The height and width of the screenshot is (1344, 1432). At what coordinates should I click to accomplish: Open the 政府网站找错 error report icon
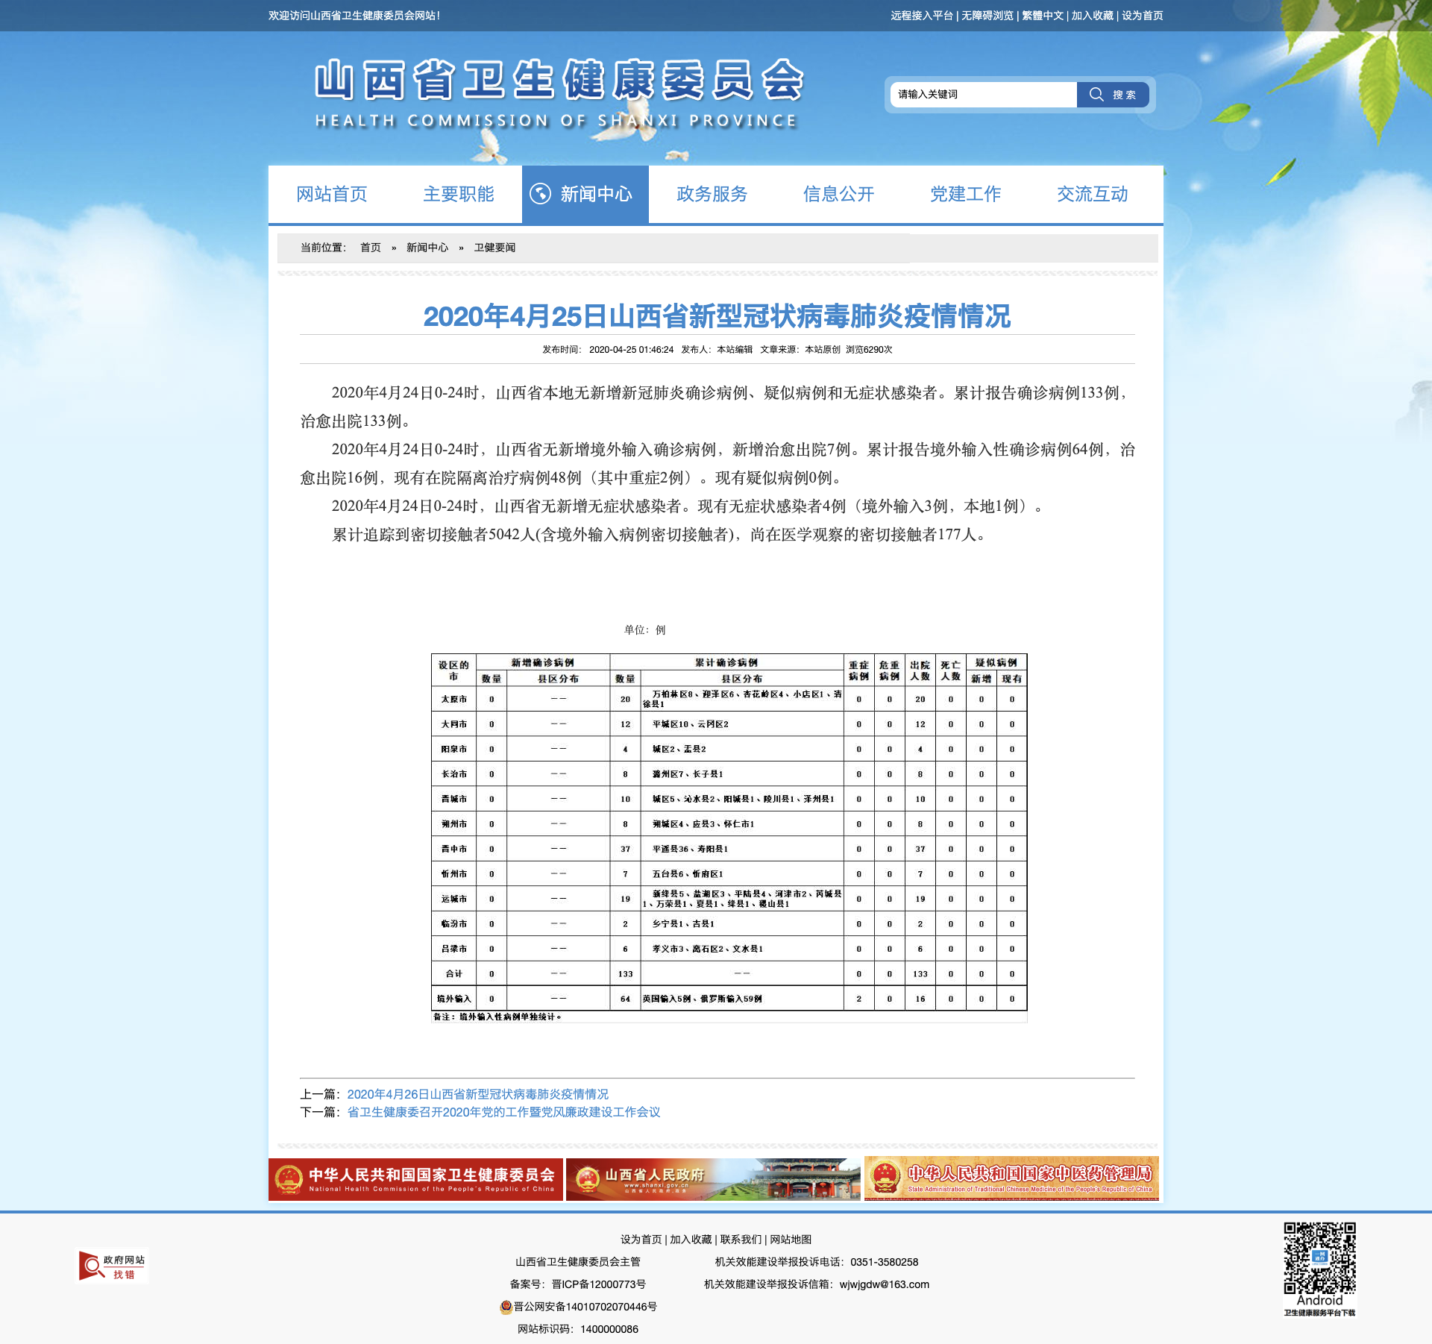coord(113,1266)
